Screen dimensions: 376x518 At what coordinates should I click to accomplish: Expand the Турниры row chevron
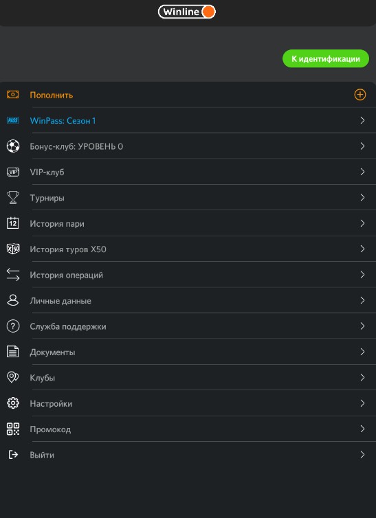pos(362,198)
